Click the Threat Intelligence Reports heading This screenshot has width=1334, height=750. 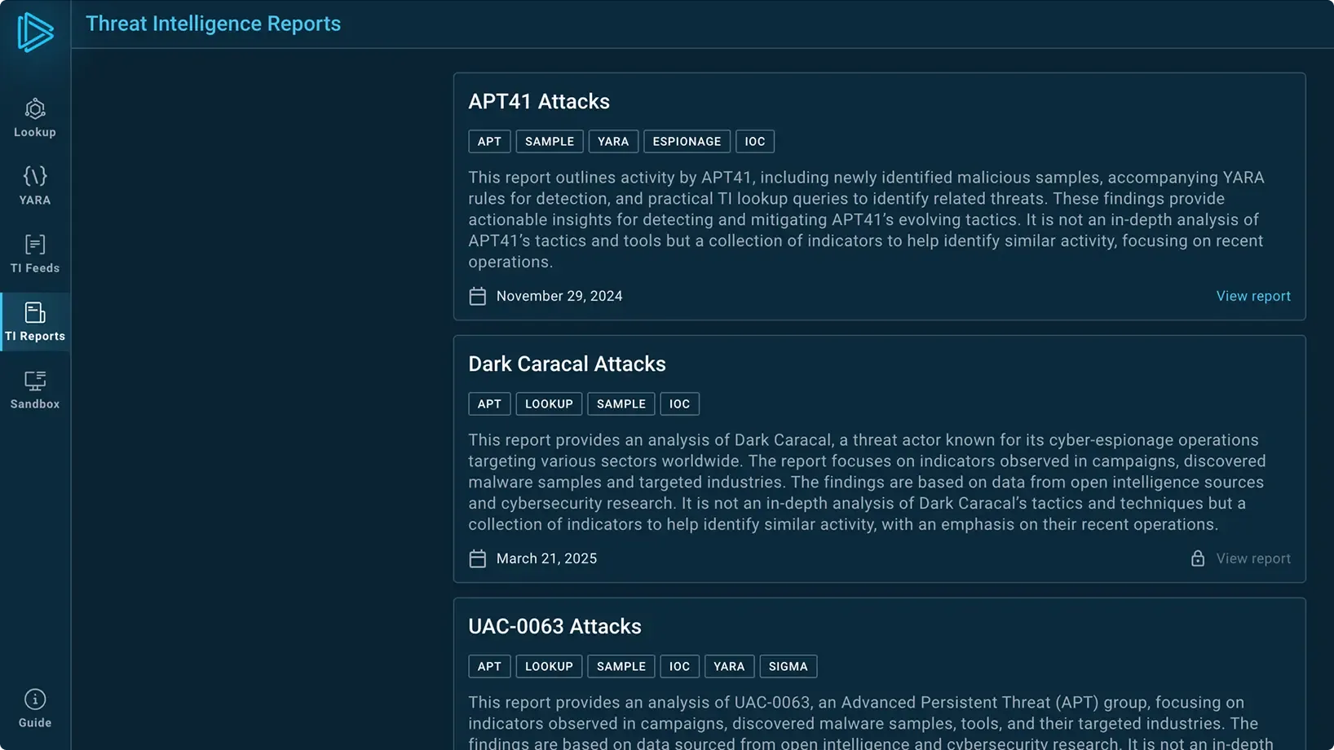(x=213, y=24)
